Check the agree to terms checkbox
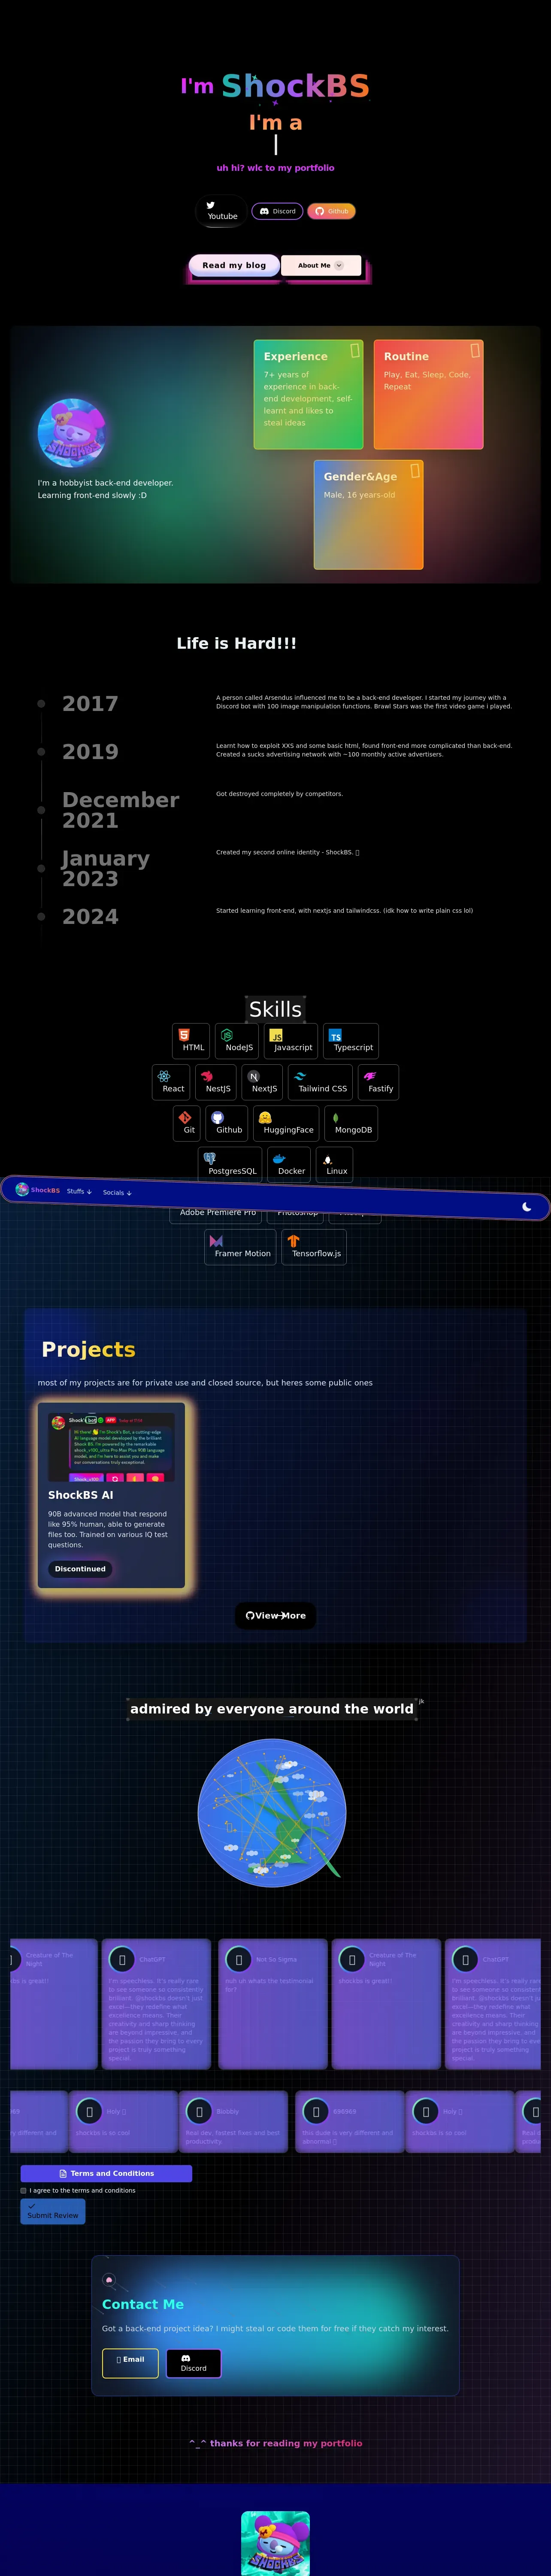The image size is (551, 2576). point(23,2190)
